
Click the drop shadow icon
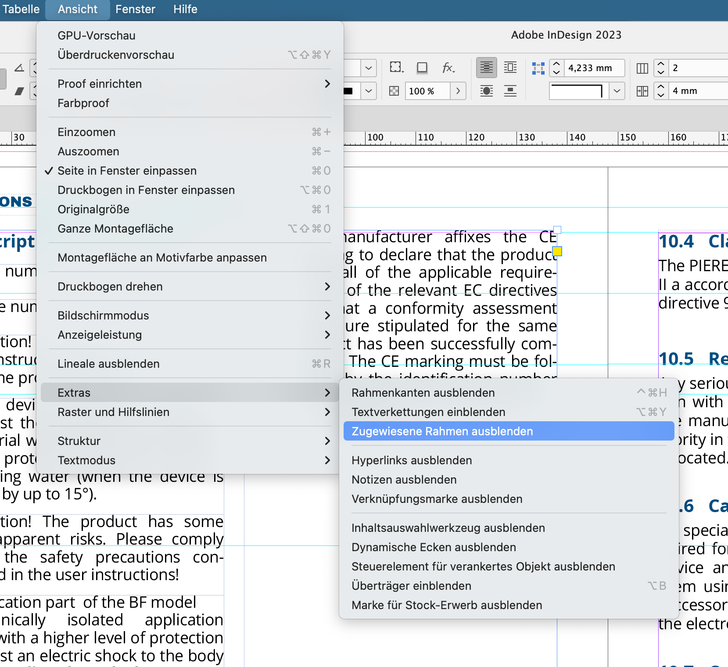422,68
